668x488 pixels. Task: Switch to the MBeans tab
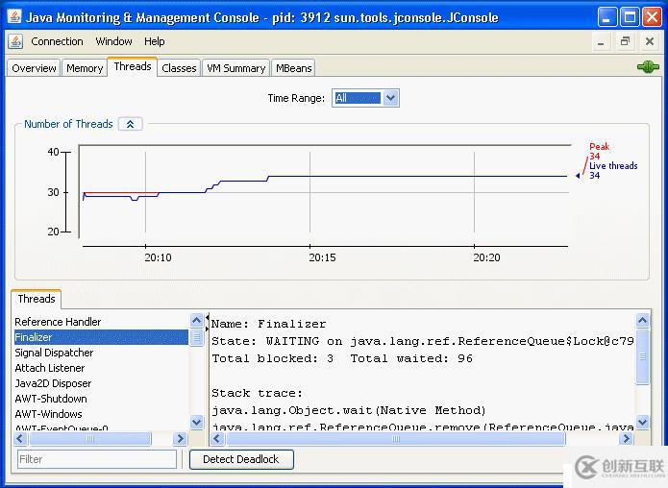293,68
